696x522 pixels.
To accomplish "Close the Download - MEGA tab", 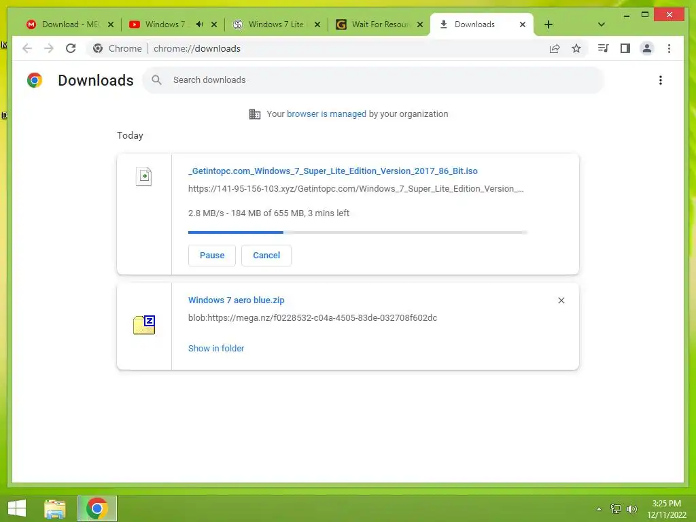I will (111, 24).
